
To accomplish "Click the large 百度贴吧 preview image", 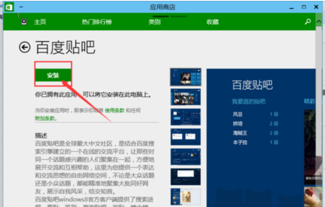I will pyautogui.click(x=261, y=138).
